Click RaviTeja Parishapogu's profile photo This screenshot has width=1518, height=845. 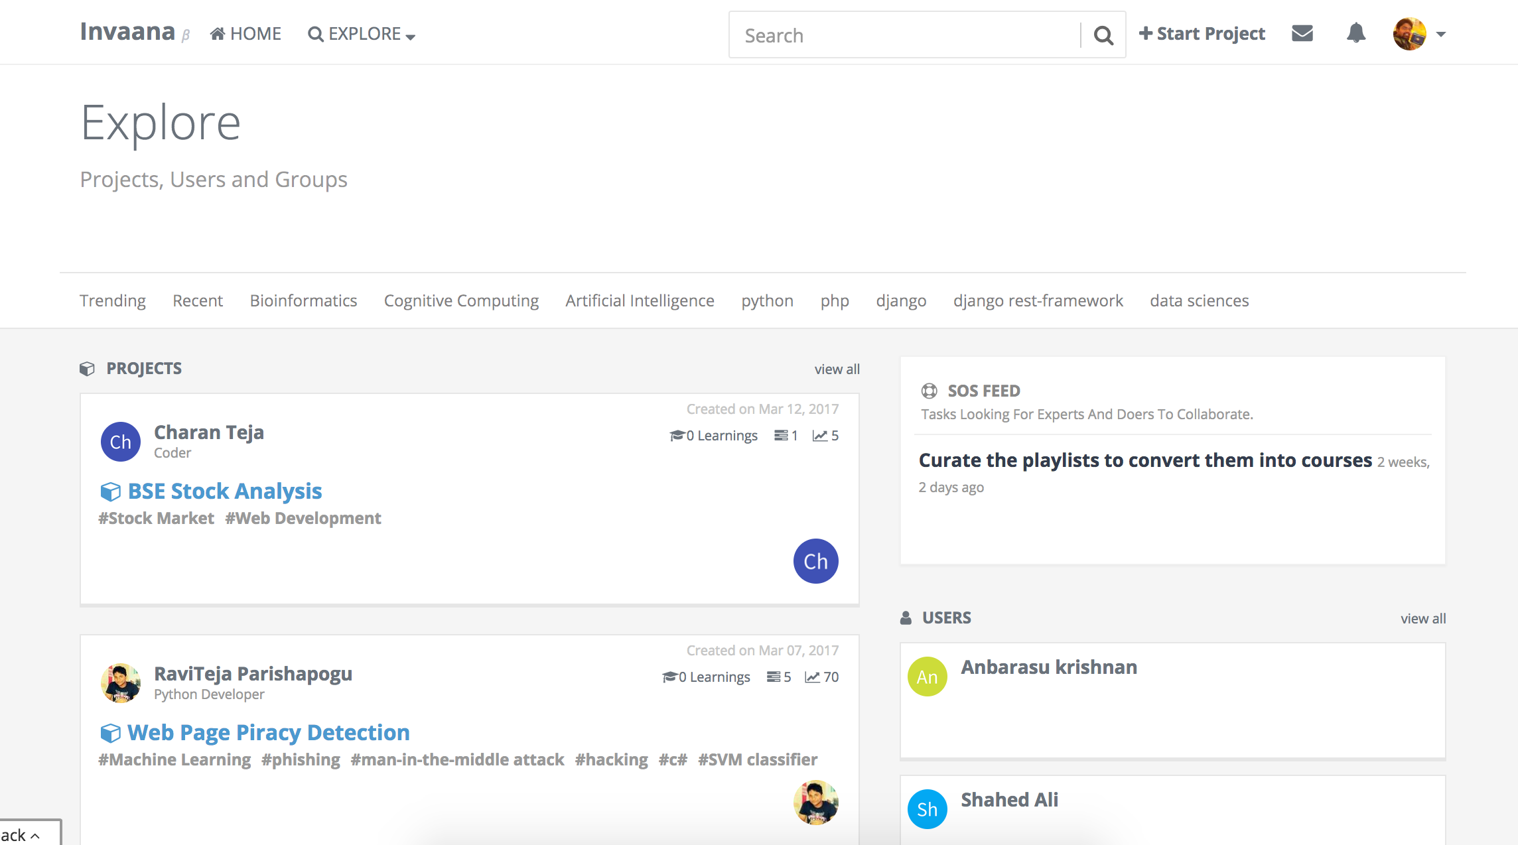[121, 683]
